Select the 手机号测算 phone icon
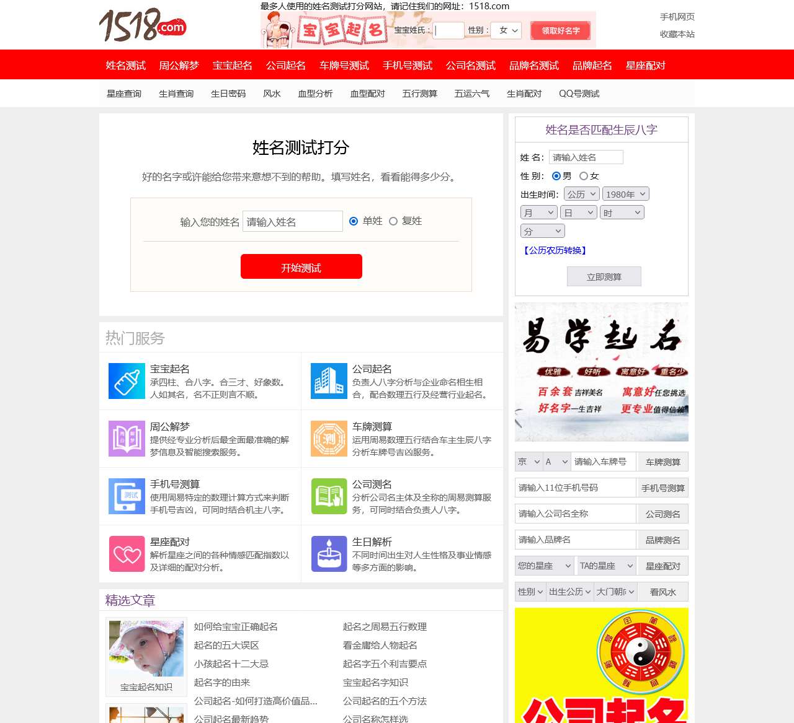Viewport: 794px width, 723px height. pos(127,496)
